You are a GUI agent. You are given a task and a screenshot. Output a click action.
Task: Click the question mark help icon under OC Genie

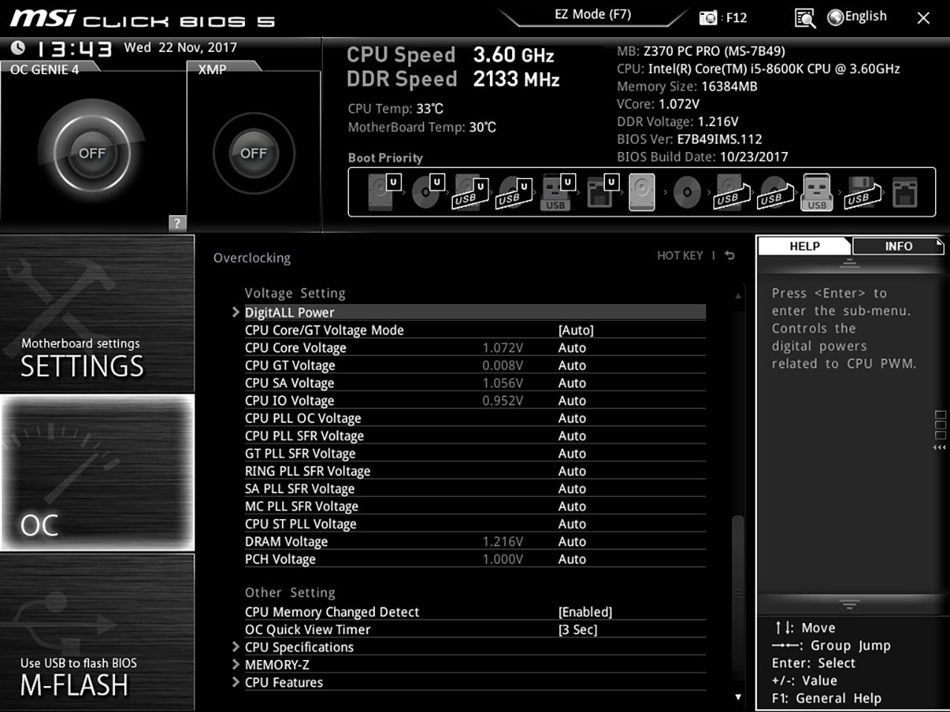coord(177,222)
